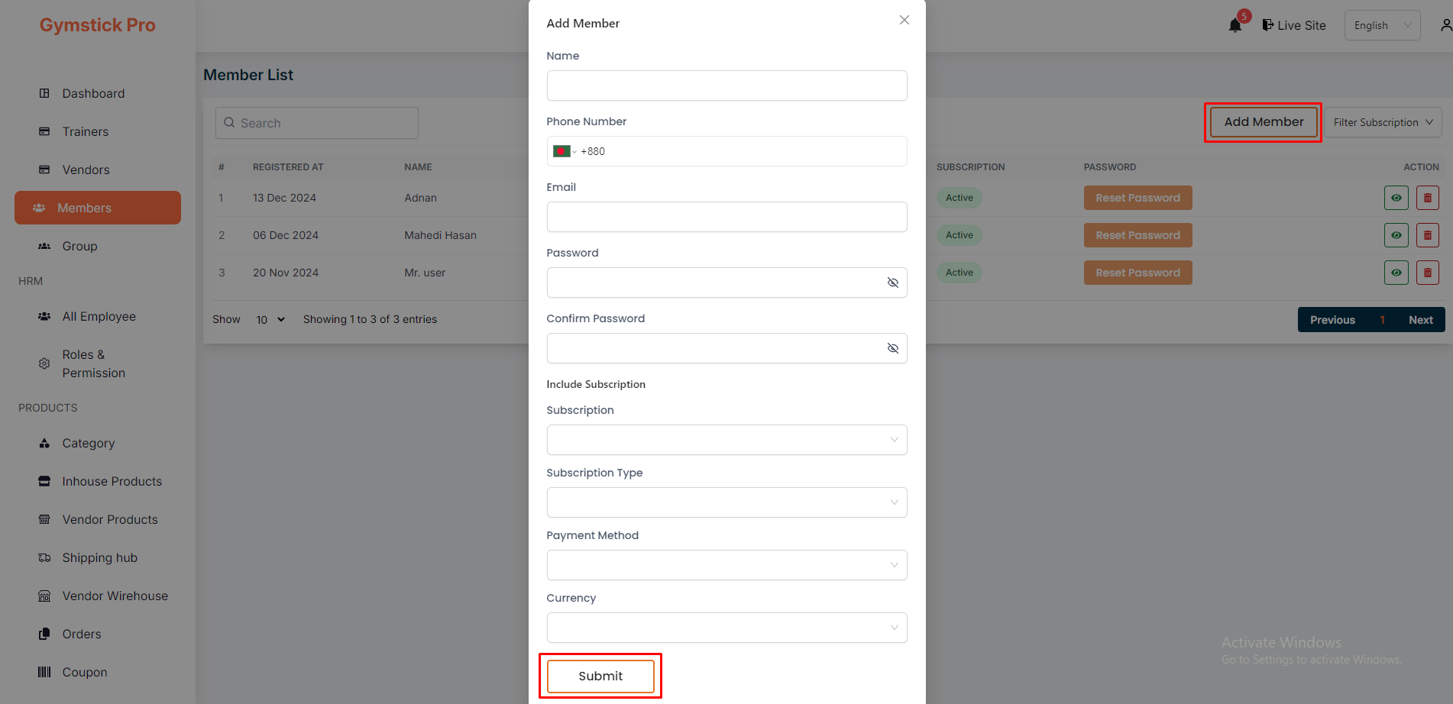Open the Bangladesh flag country selector

[x=564, y=151]
